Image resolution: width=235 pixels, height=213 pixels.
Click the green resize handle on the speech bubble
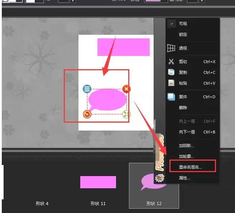126,114
